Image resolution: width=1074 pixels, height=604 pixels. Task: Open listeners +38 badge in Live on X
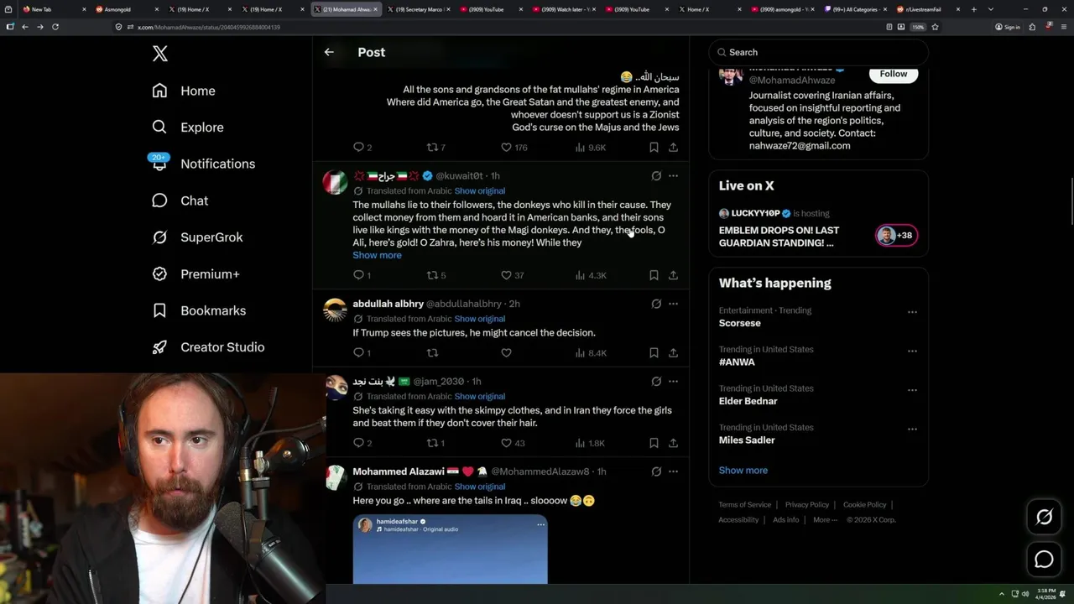coord(896,236)
